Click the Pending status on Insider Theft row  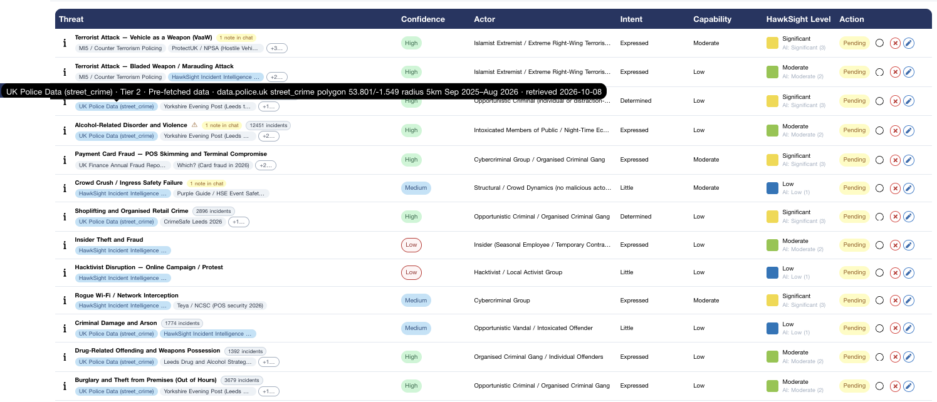[x=854, y=245]
